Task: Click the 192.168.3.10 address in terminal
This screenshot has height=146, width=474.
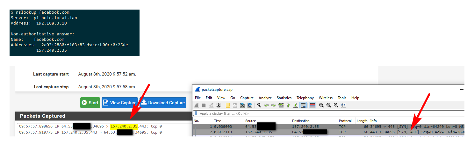Action: (x=52, y=23)
